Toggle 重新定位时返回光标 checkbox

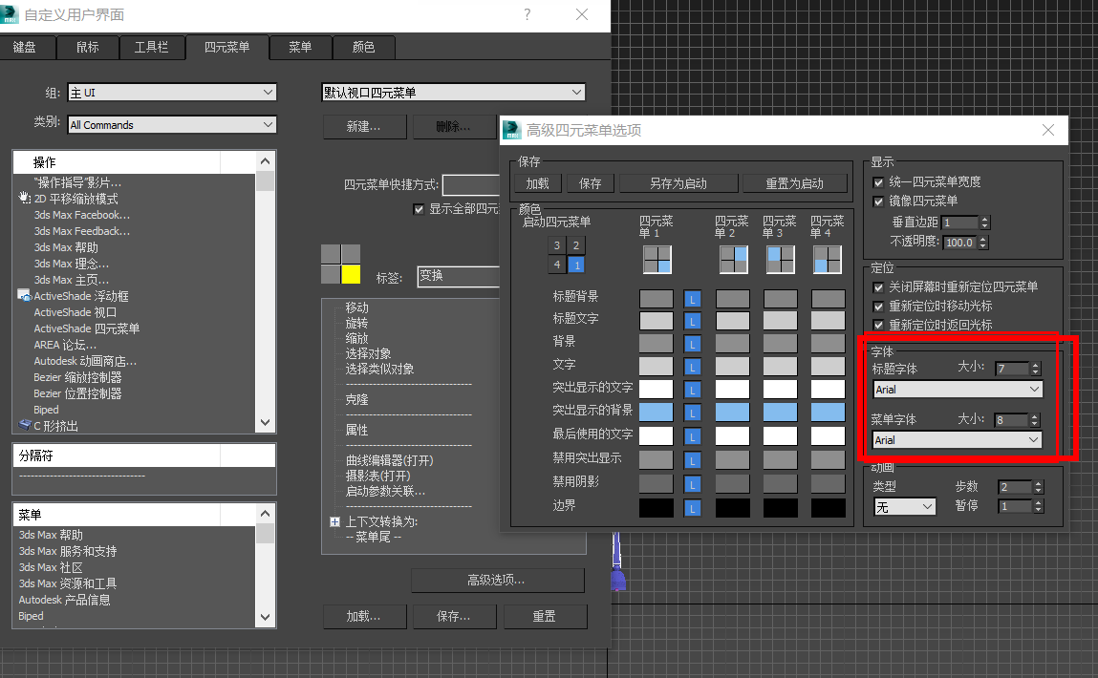[878, 326]
